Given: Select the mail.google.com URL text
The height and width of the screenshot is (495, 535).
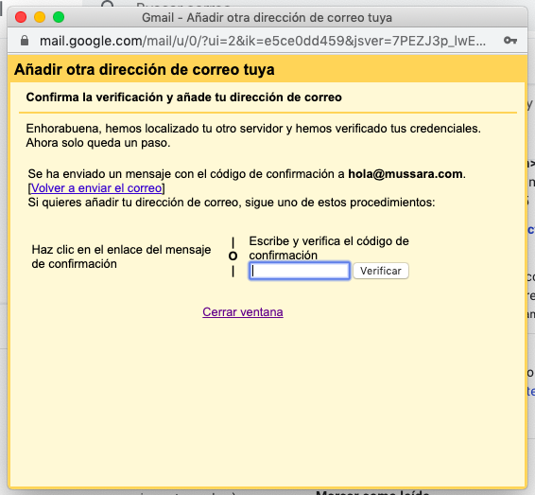Looking at the screenshot, I should click(263, 41).
